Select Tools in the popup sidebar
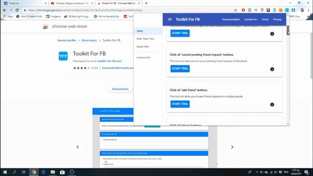Screen dimensions: 313x176 pos(148,31)
